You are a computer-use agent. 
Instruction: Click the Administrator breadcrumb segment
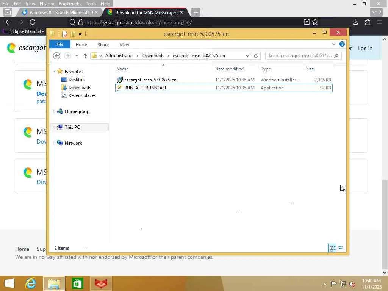[119, 56]
